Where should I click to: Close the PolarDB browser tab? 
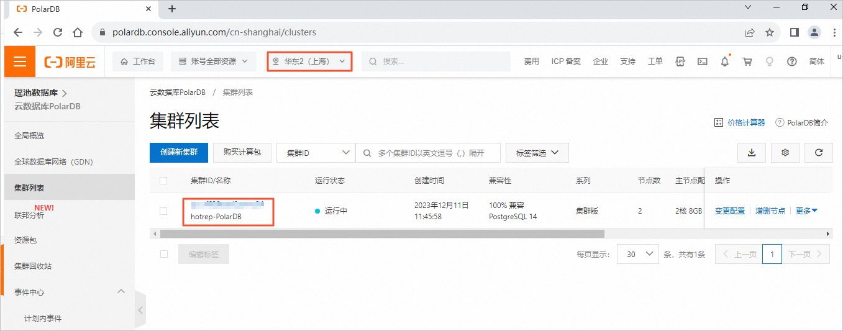148,9
